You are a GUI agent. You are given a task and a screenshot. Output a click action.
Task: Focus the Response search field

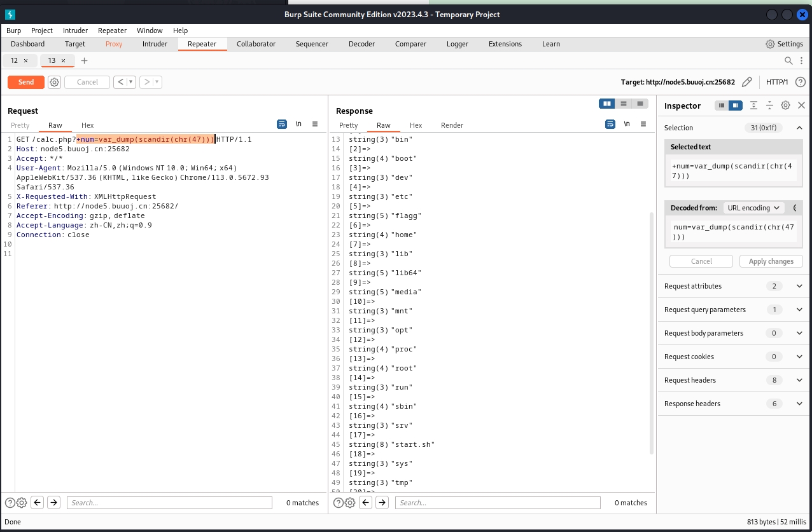point(498,503)
